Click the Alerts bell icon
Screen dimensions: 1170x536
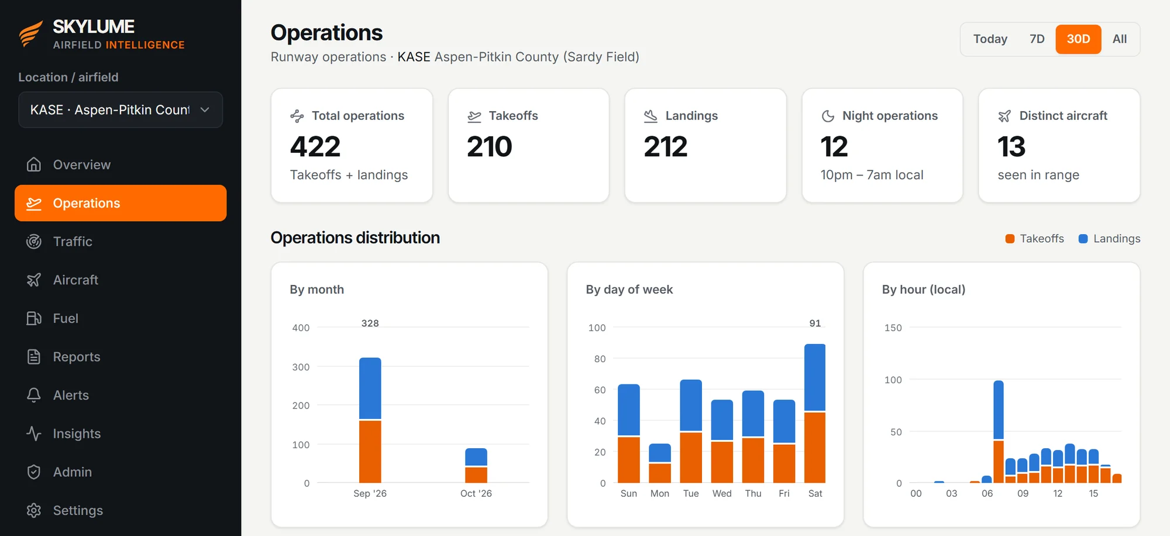pyautogui.click(x=34, y=395)
